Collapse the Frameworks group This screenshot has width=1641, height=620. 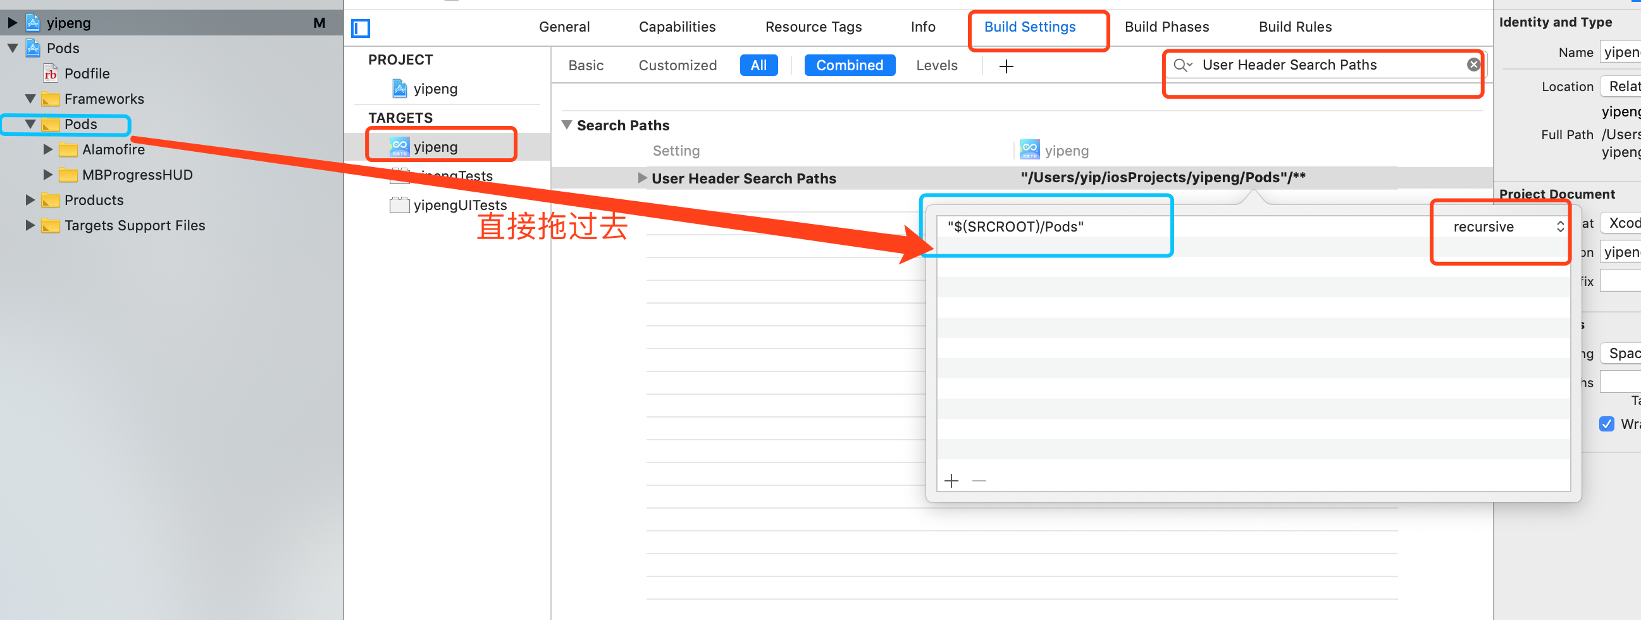[x=30, y=99]
